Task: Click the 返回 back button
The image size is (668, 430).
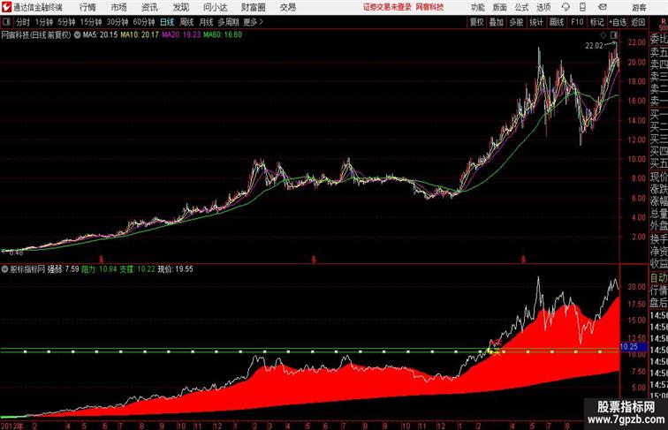Action: [x=638, y=22]
